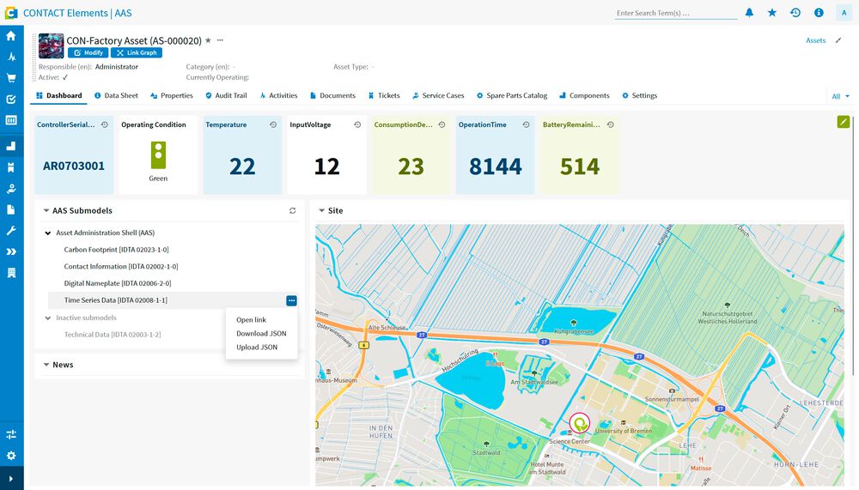
Task: Show history of BatteryRemaini tile
Action: (x=611, y=124)
